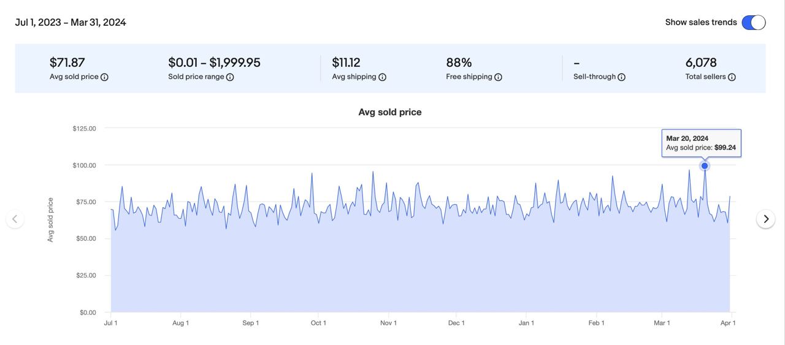Click the Show sales trends label
Image resolution: width=785 pixels, height=345 pixels.
coord(701,22)
